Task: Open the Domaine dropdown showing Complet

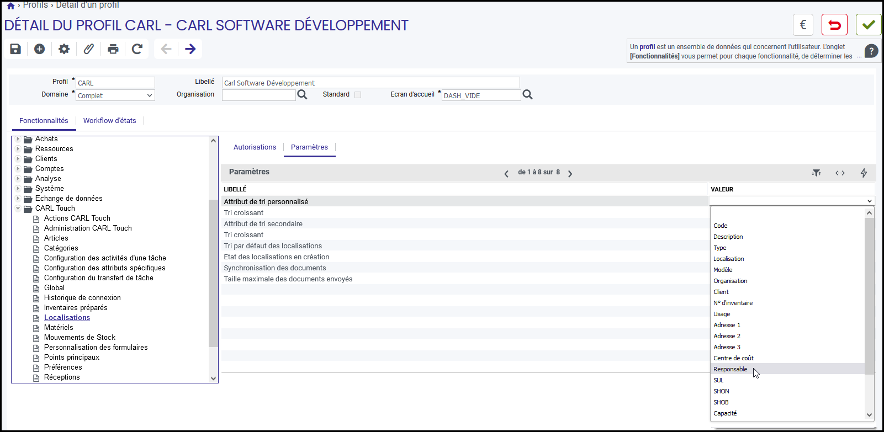Action: (x=115, y=95)
